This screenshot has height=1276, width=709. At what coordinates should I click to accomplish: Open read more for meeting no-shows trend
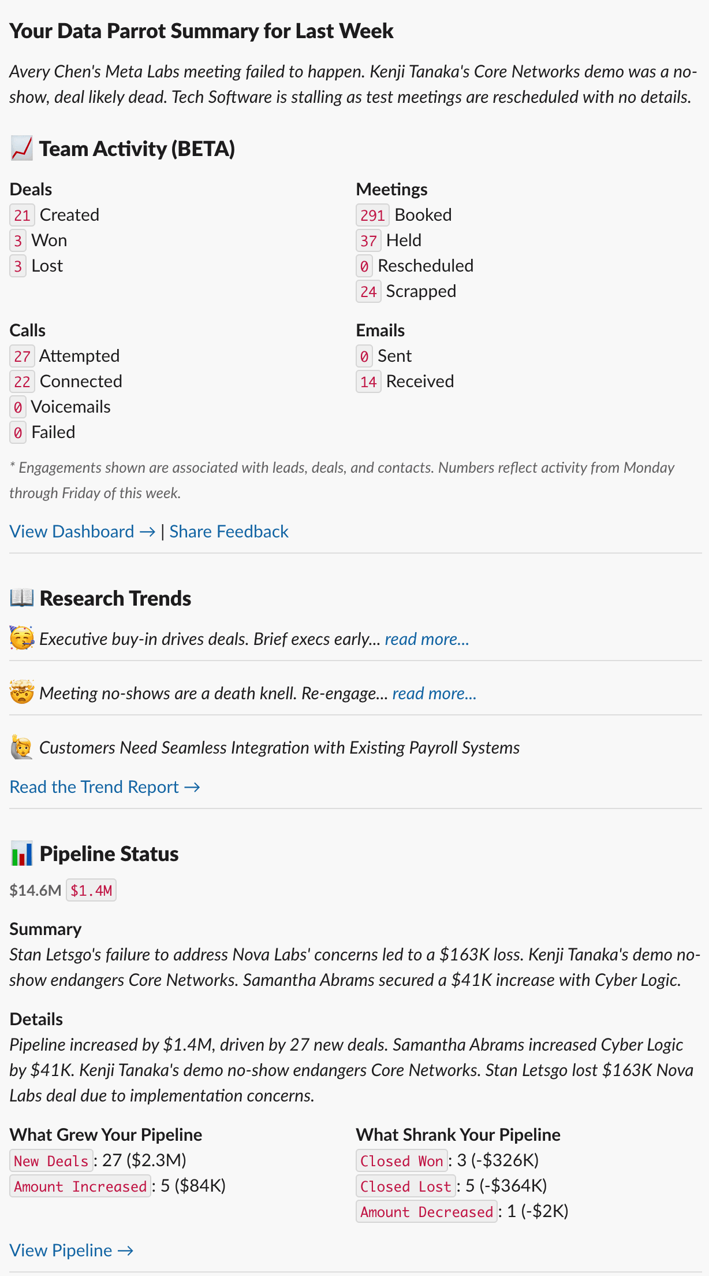434,693
